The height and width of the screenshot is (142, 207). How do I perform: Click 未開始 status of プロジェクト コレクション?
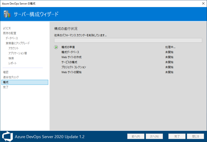coord(169,67)
